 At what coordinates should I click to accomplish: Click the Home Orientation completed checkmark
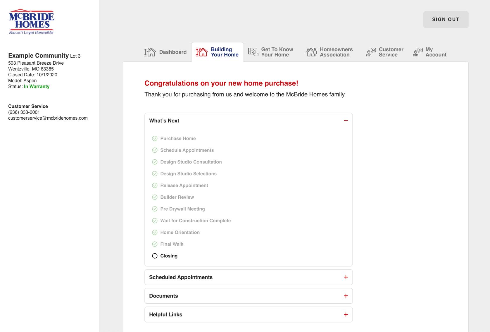155,233
